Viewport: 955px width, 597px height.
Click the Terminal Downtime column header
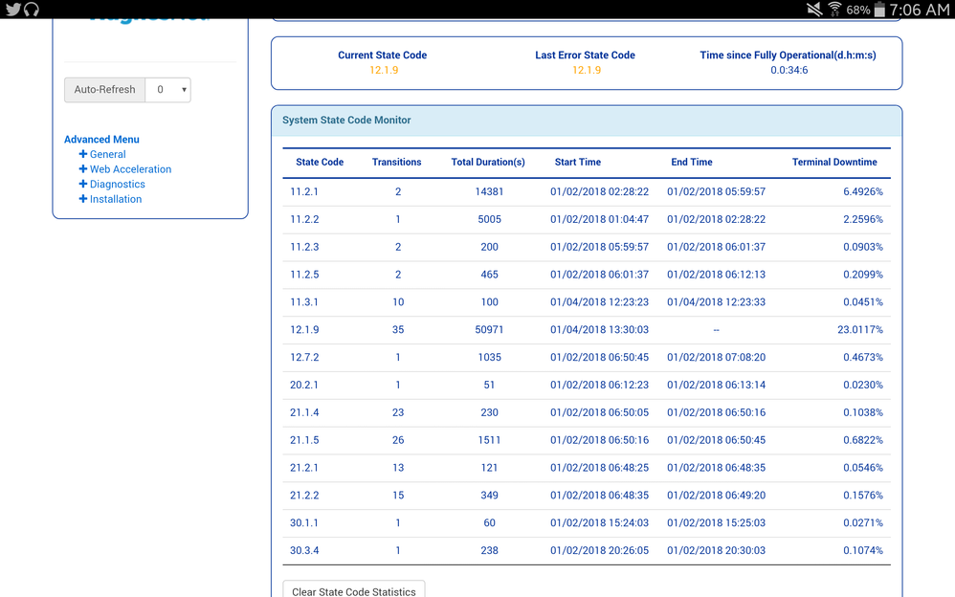point(834,163)
